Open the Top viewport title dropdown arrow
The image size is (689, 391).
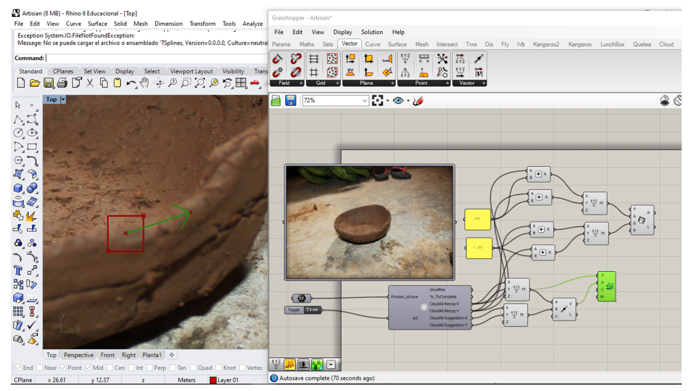tap(63, 100)
